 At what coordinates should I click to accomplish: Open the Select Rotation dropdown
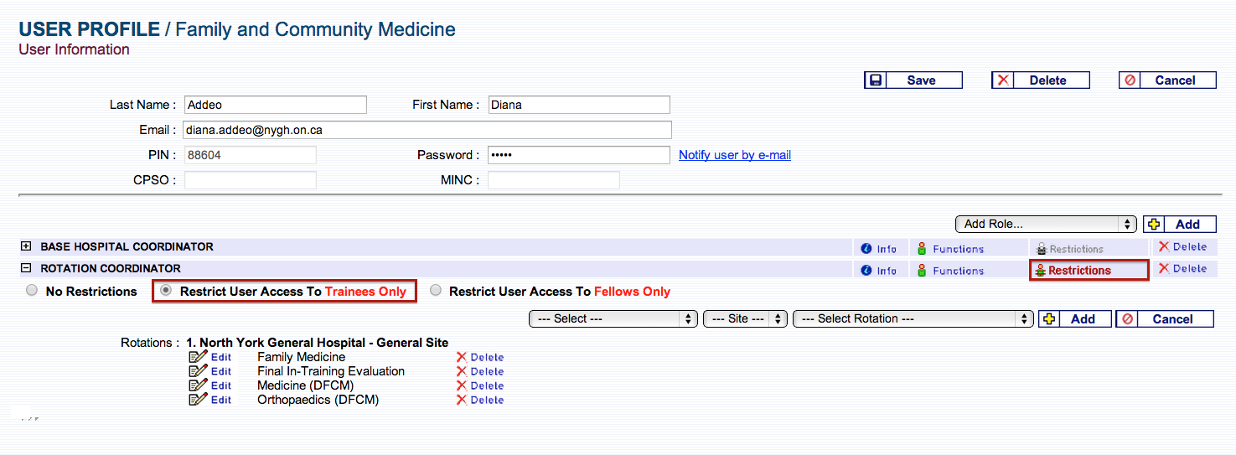pyautogui.click(x=913, y=319)
